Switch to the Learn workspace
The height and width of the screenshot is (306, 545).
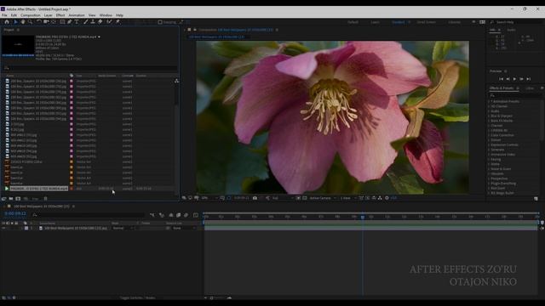376,22
